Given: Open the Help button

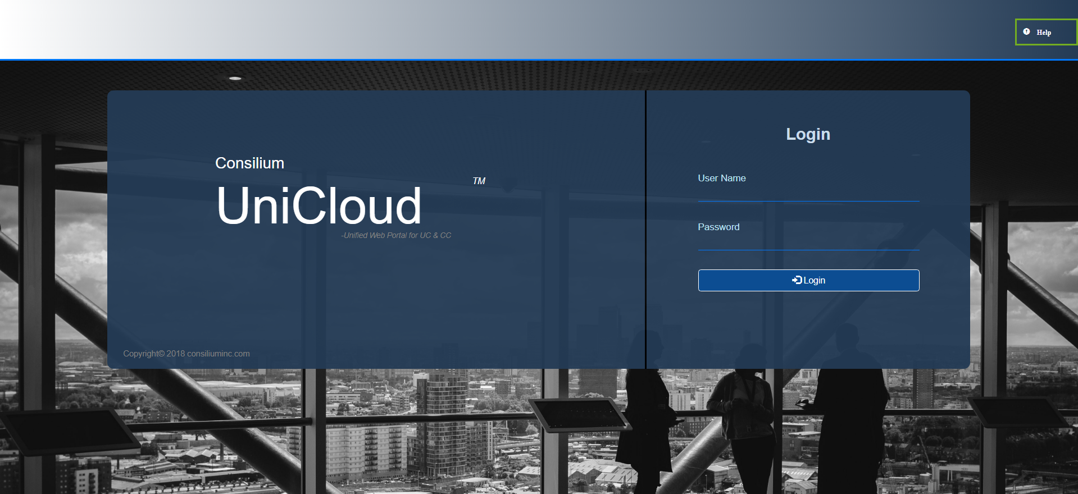Looking at the screenshot, I should (x=1046, y=32).
